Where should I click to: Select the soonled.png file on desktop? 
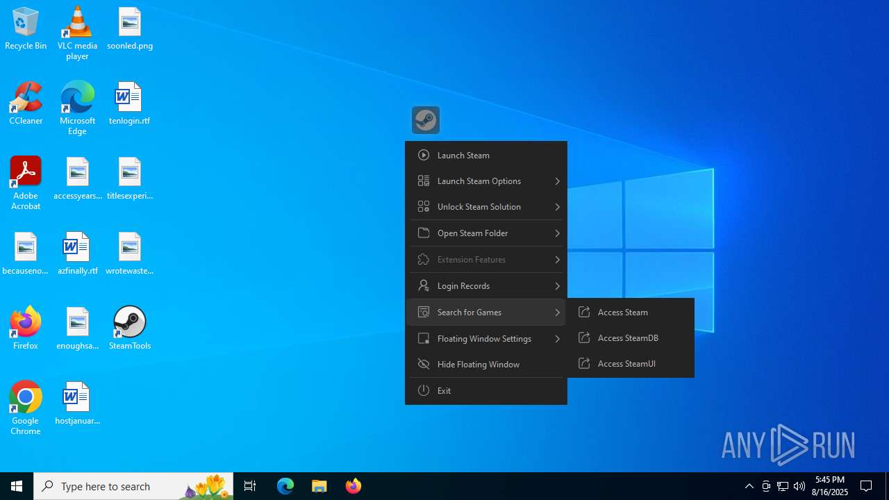click(130, 28)
